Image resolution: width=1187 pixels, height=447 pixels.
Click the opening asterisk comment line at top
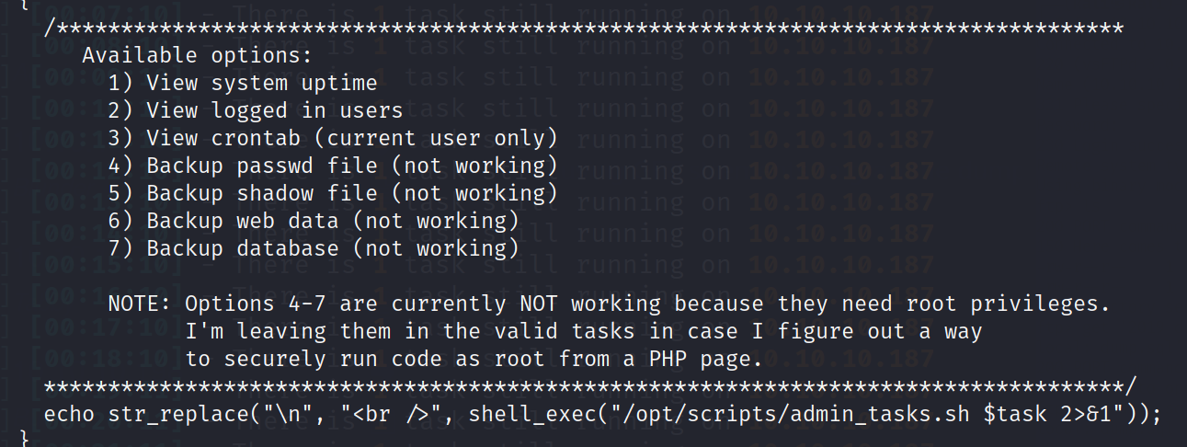pos(583,28)
